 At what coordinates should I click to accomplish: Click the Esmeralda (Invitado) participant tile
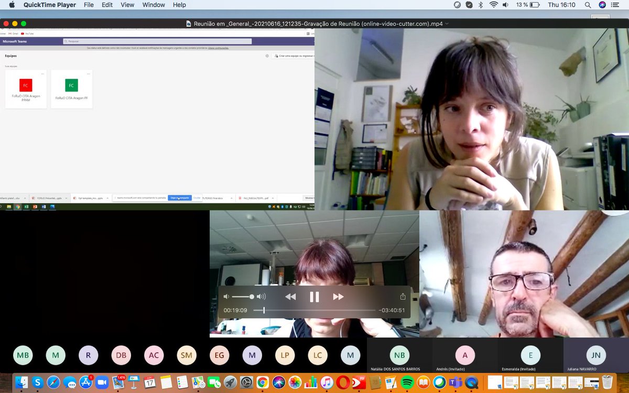(530, 355)
